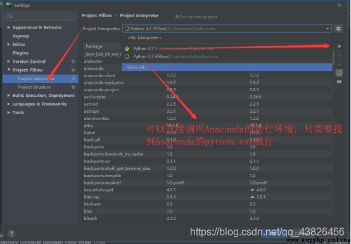
Task: Click the copy icon beside Project Structure
Action: [x=73, y=87]
